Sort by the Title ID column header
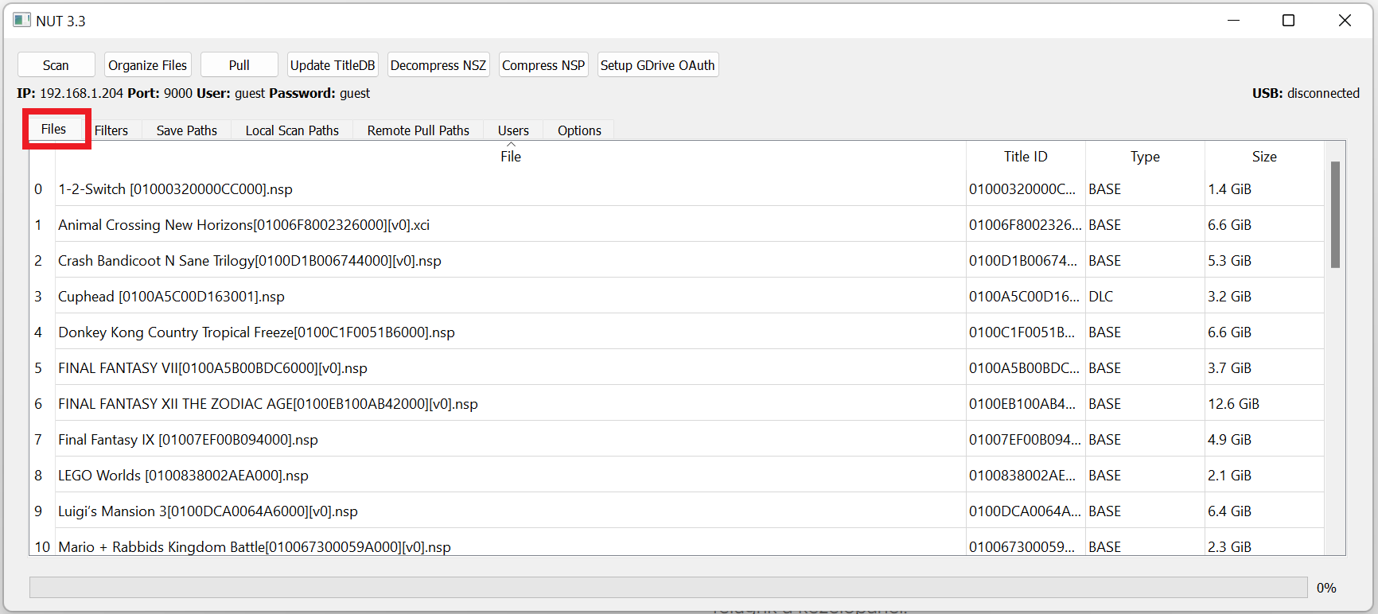Screen dimensions: 1378x614 [x=1026, y=157]
